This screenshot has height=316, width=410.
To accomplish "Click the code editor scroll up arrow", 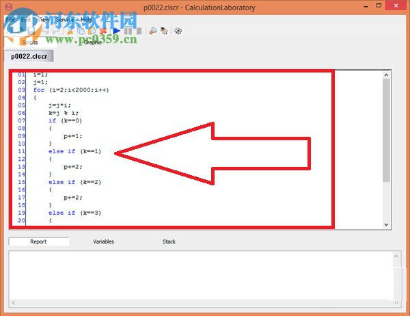I will coord(387,75).
